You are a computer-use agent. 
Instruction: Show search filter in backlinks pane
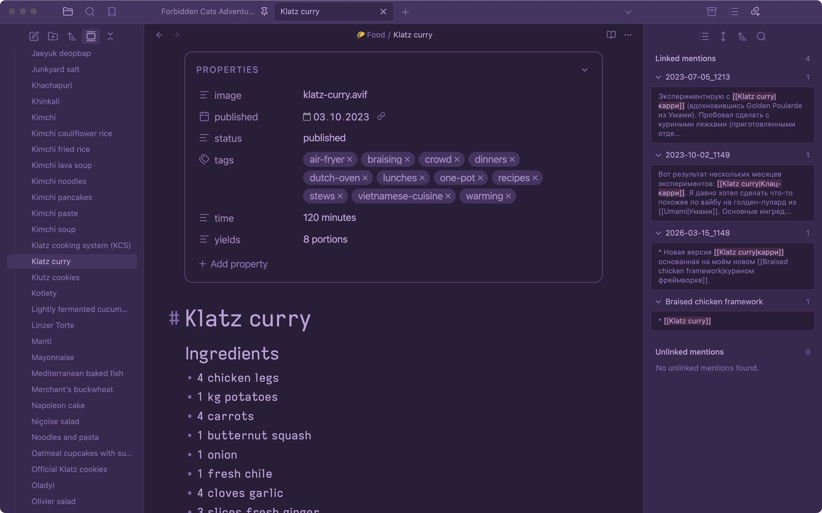click(x=761, y=36)
